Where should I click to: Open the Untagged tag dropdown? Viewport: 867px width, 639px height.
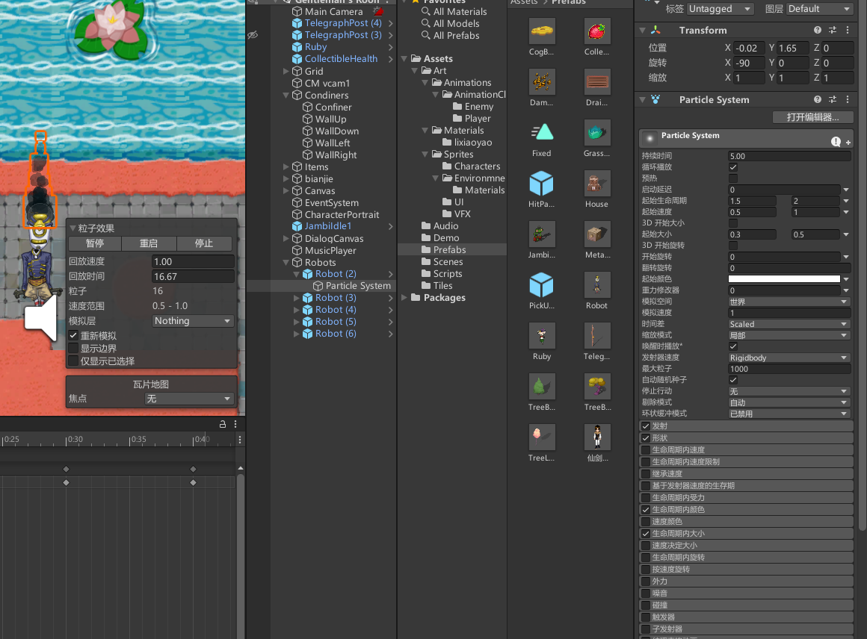pyautogui.click(x=719, y=8)
